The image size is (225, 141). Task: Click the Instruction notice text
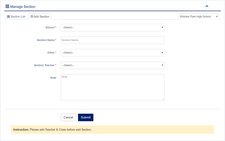(52, 130)
